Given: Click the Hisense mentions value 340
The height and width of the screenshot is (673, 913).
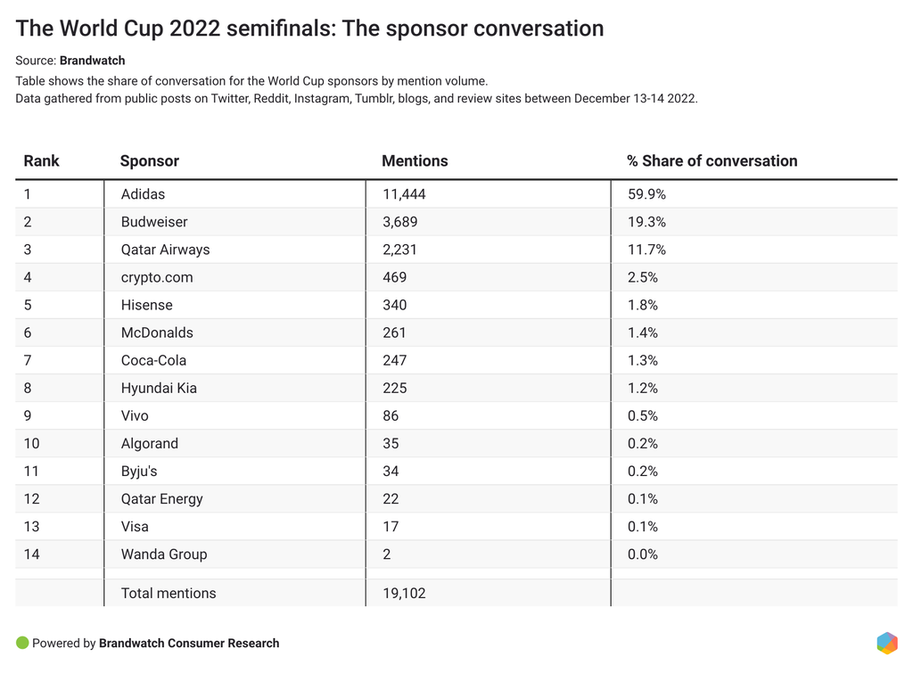Looking at the screenshot, I should pyautogui.click(x=394, y=305).
